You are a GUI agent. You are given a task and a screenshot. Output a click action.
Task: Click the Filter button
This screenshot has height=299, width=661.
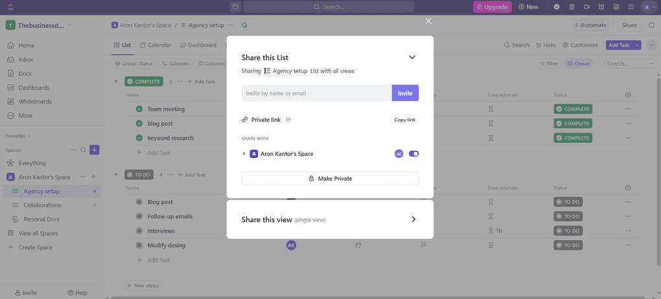(548, 63)
